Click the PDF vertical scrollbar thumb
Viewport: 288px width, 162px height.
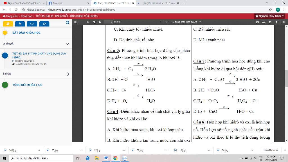pos(286,79)
